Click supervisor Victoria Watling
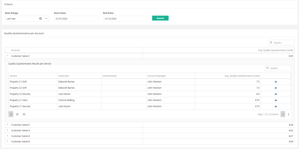This screenshot has height=149, width=299. (66, 100)
